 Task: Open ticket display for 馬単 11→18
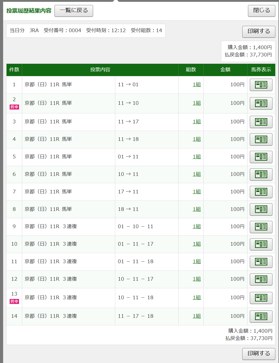[261, 139]
